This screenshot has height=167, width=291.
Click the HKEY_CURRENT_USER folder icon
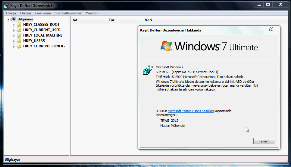pos(19,30)
